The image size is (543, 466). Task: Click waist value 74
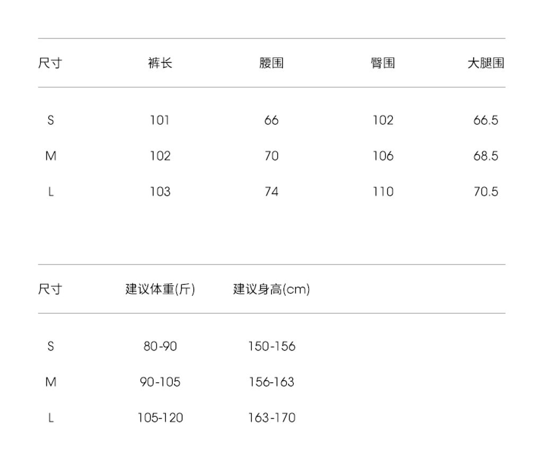(x=271, y=192)
